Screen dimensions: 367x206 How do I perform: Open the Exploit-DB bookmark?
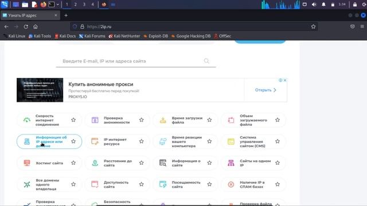click(x=155, y=36)
